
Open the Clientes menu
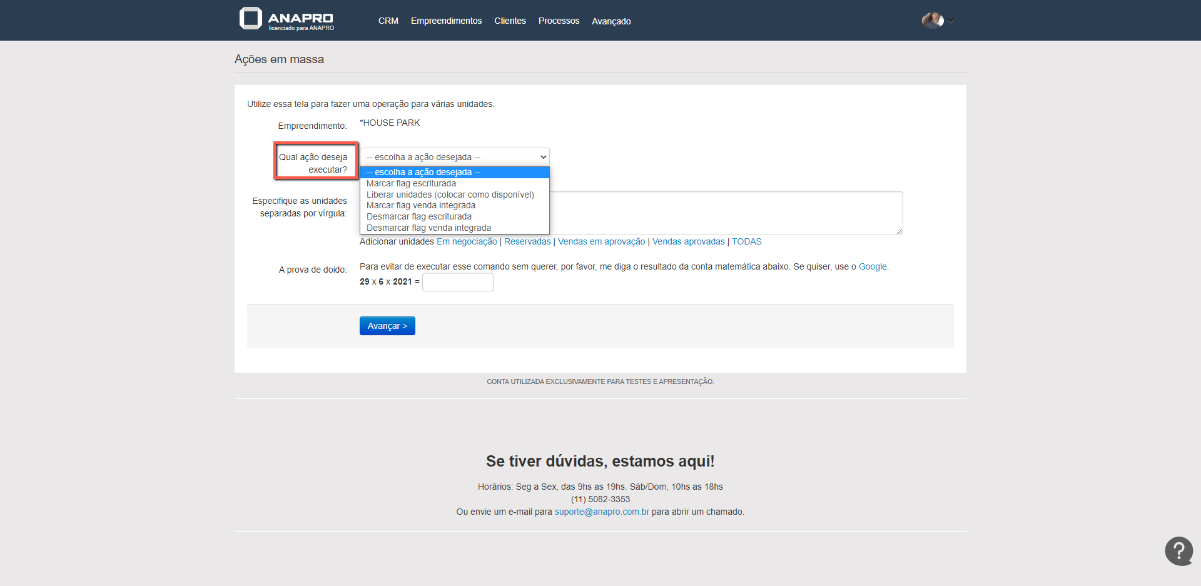tap(510, 21)
